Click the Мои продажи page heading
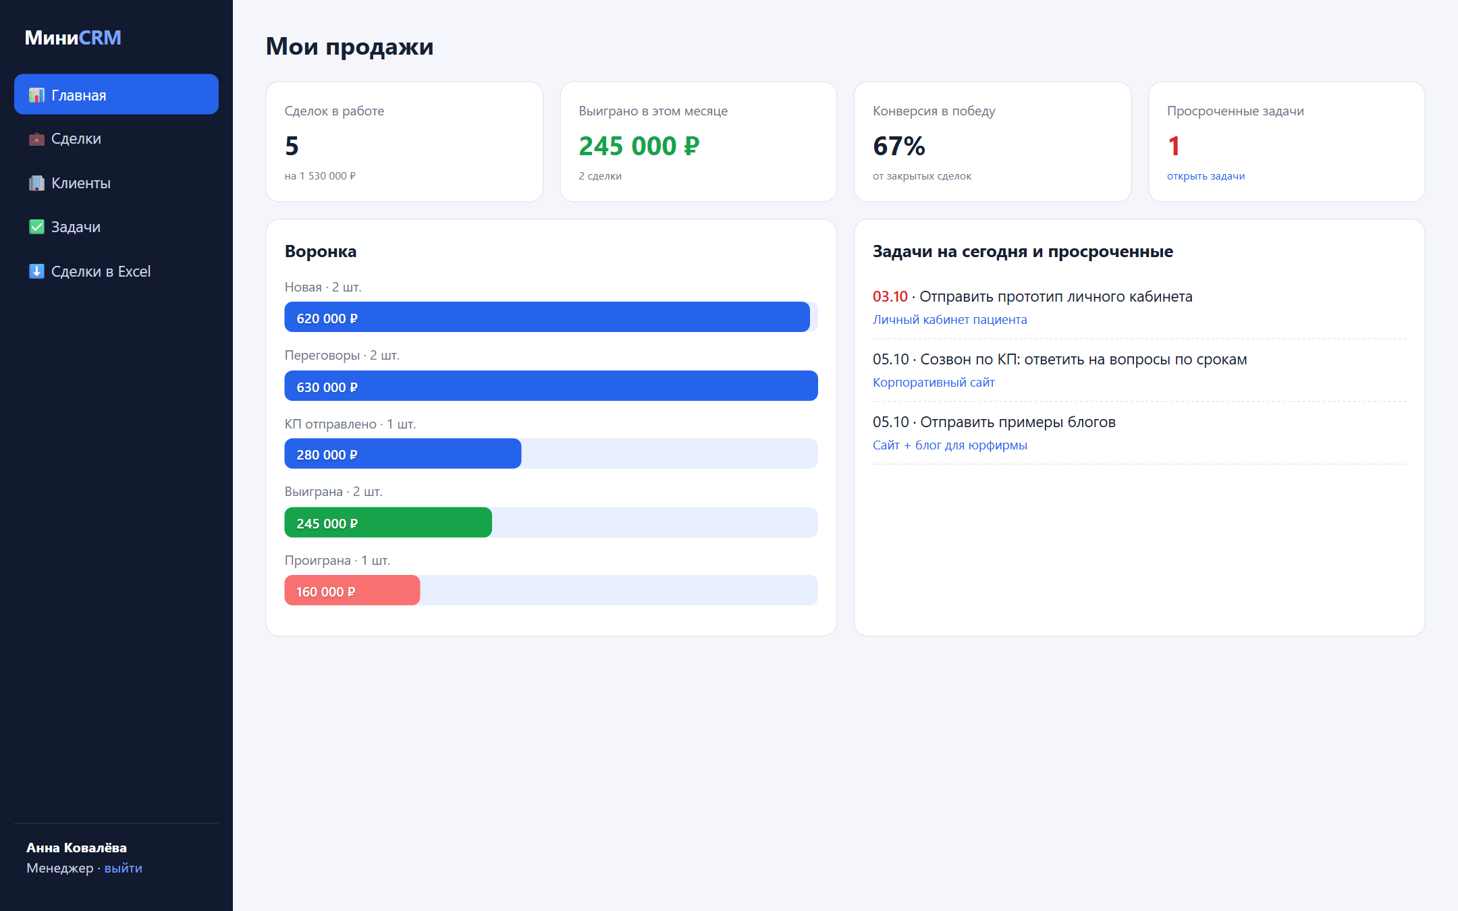Image resolution: width=1458 pixels, height=911 pixels. point(350,47)
